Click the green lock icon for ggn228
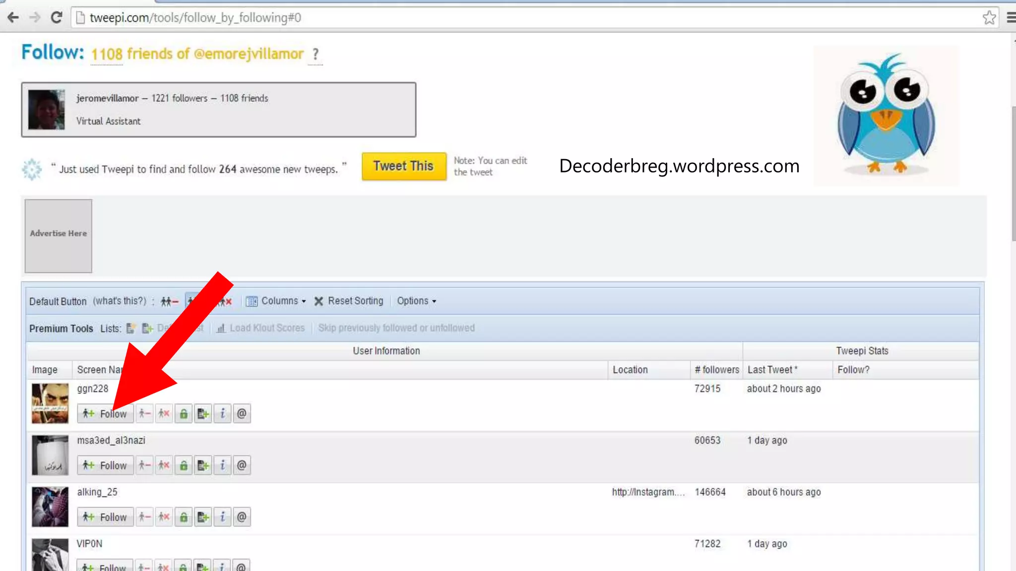The width and height of the screenshot is (1016, 571). click(184, 413)
